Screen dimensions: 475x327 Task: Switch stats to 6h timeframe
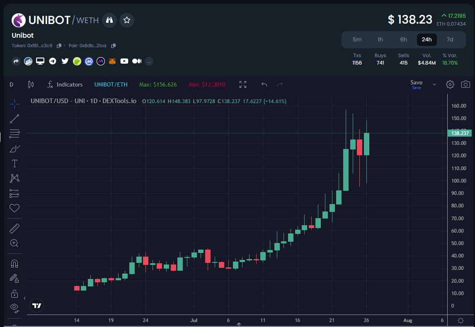click(x=404, y=40)
